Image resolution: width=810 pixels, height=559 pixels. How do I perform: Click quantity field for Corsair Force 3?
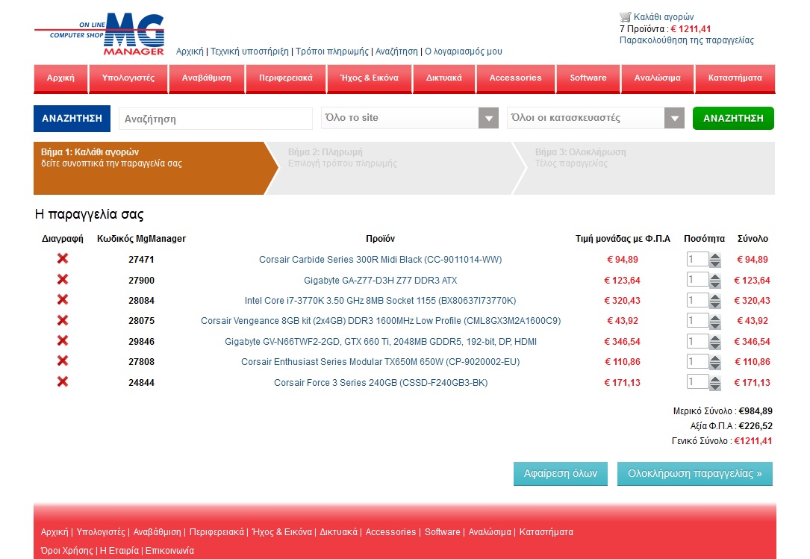pos(697,382)
